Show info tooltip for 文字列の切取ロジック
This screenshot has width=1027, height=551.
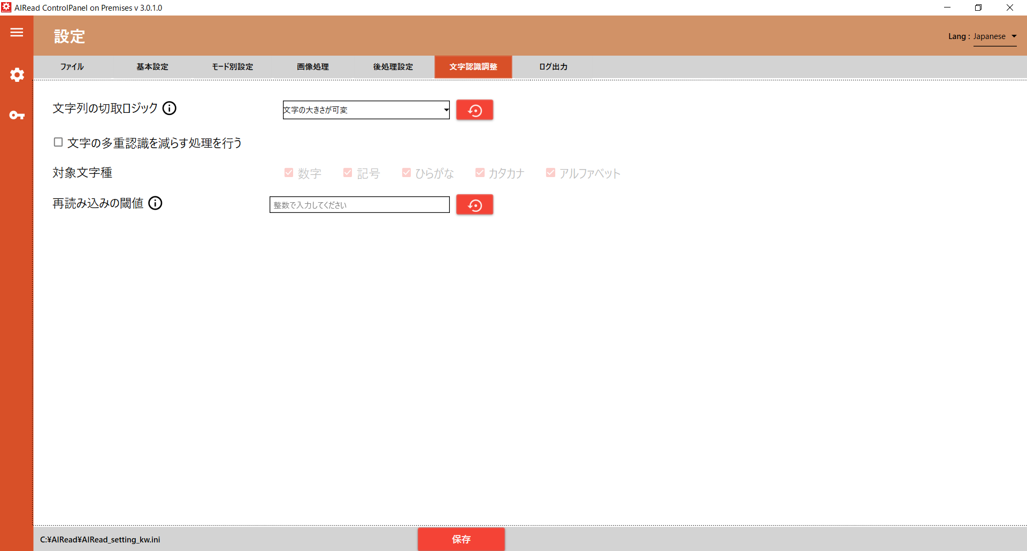point(170,108)
